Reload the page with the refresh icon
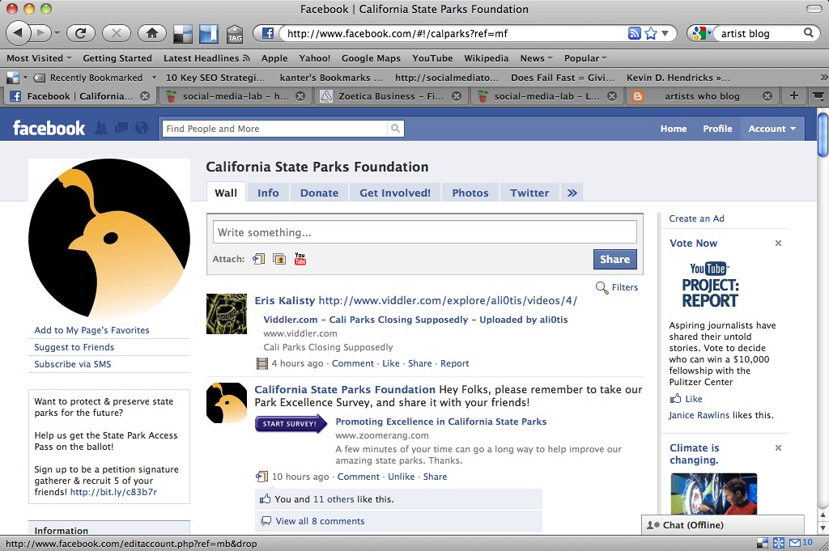 coord(81,33)
